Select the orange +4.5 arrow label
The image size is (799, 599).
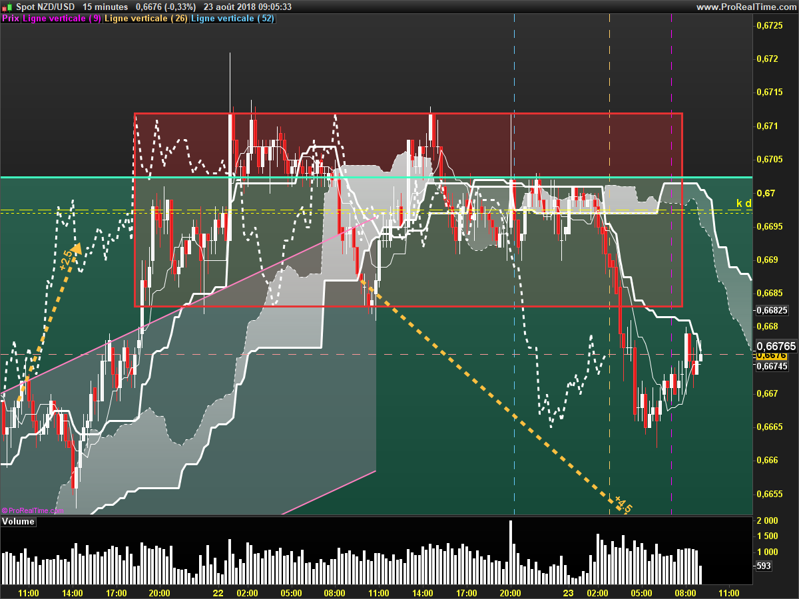(x=623, y=504)
